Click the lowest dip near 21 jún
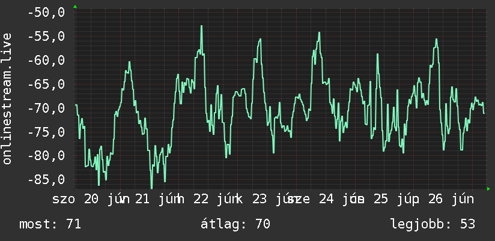495x241 pixels. click(151, 188)
